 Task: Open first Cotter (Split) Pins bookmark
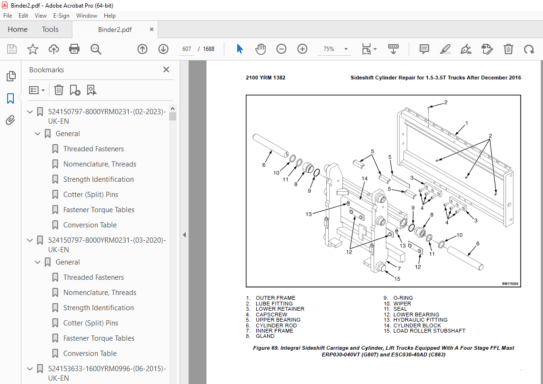tap(90, 195)
